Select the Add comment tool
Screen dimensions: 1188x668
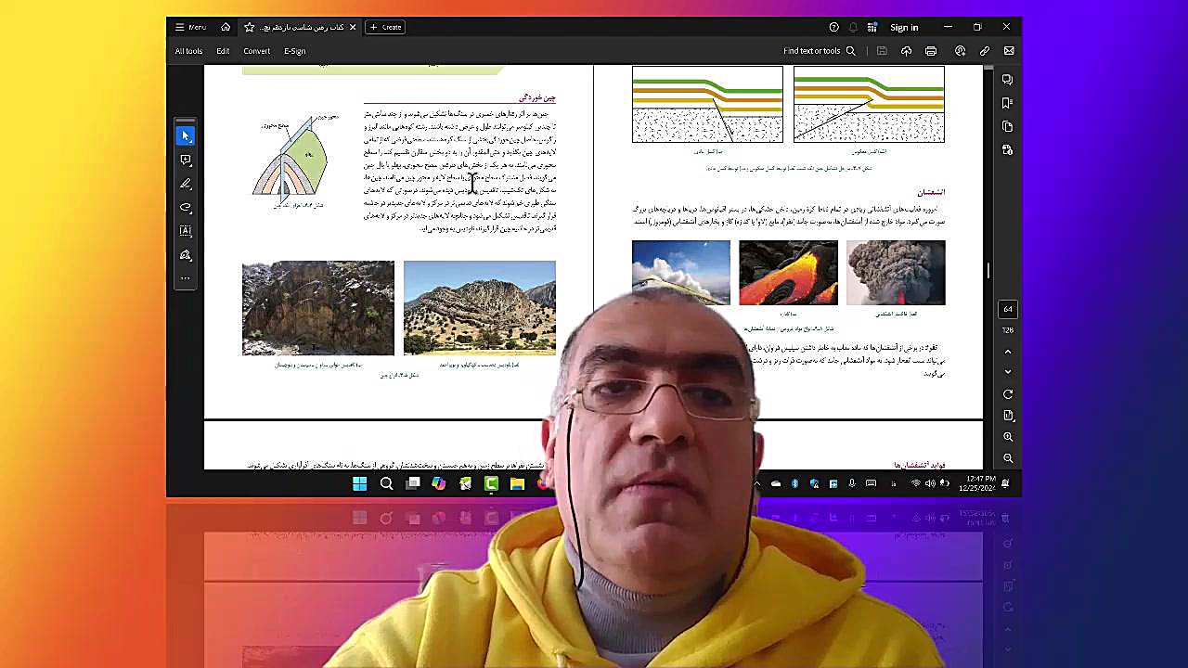(x=186, y=160)
